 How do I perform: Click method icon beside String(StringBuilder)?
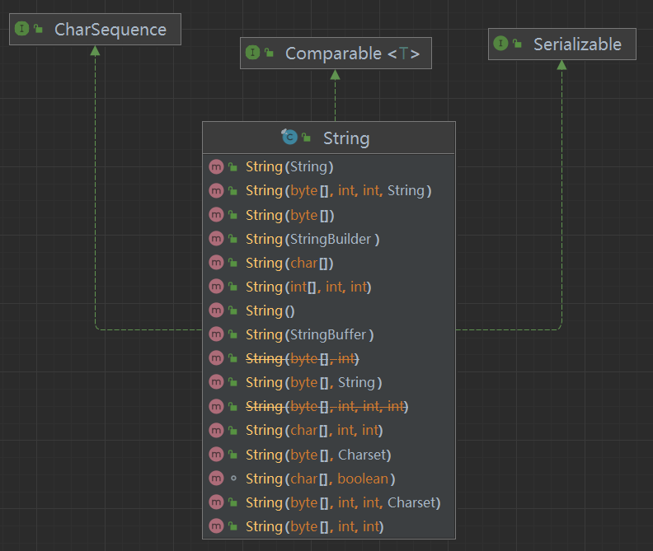pyautogui.click(x=216, y=239)
